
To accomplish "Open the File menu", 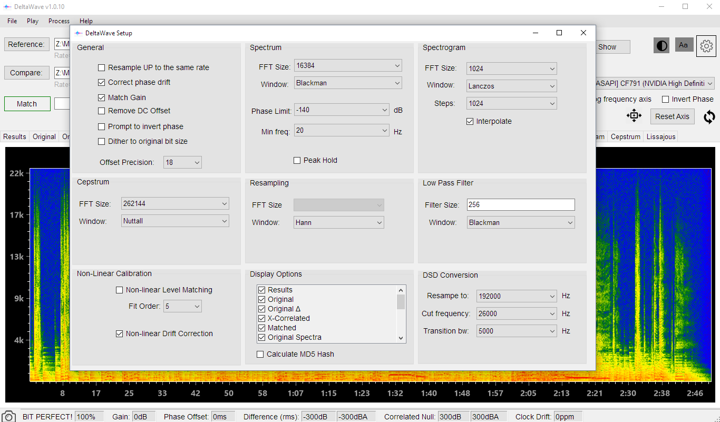I will tap(12, 21).
